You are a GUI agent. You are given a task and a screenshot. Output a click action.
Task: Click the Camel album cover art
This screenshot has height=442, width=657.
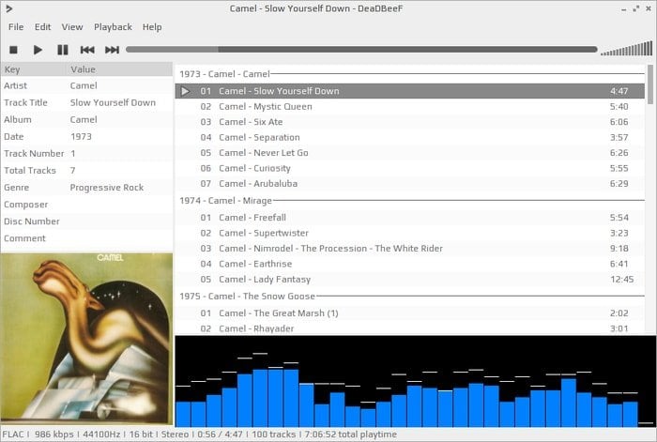[86, 338]
